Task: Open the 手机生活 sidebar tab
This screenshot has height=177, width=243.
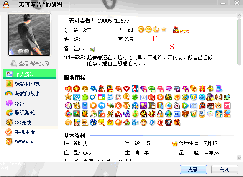Action: pyautogui.click(x=29, y=132)
